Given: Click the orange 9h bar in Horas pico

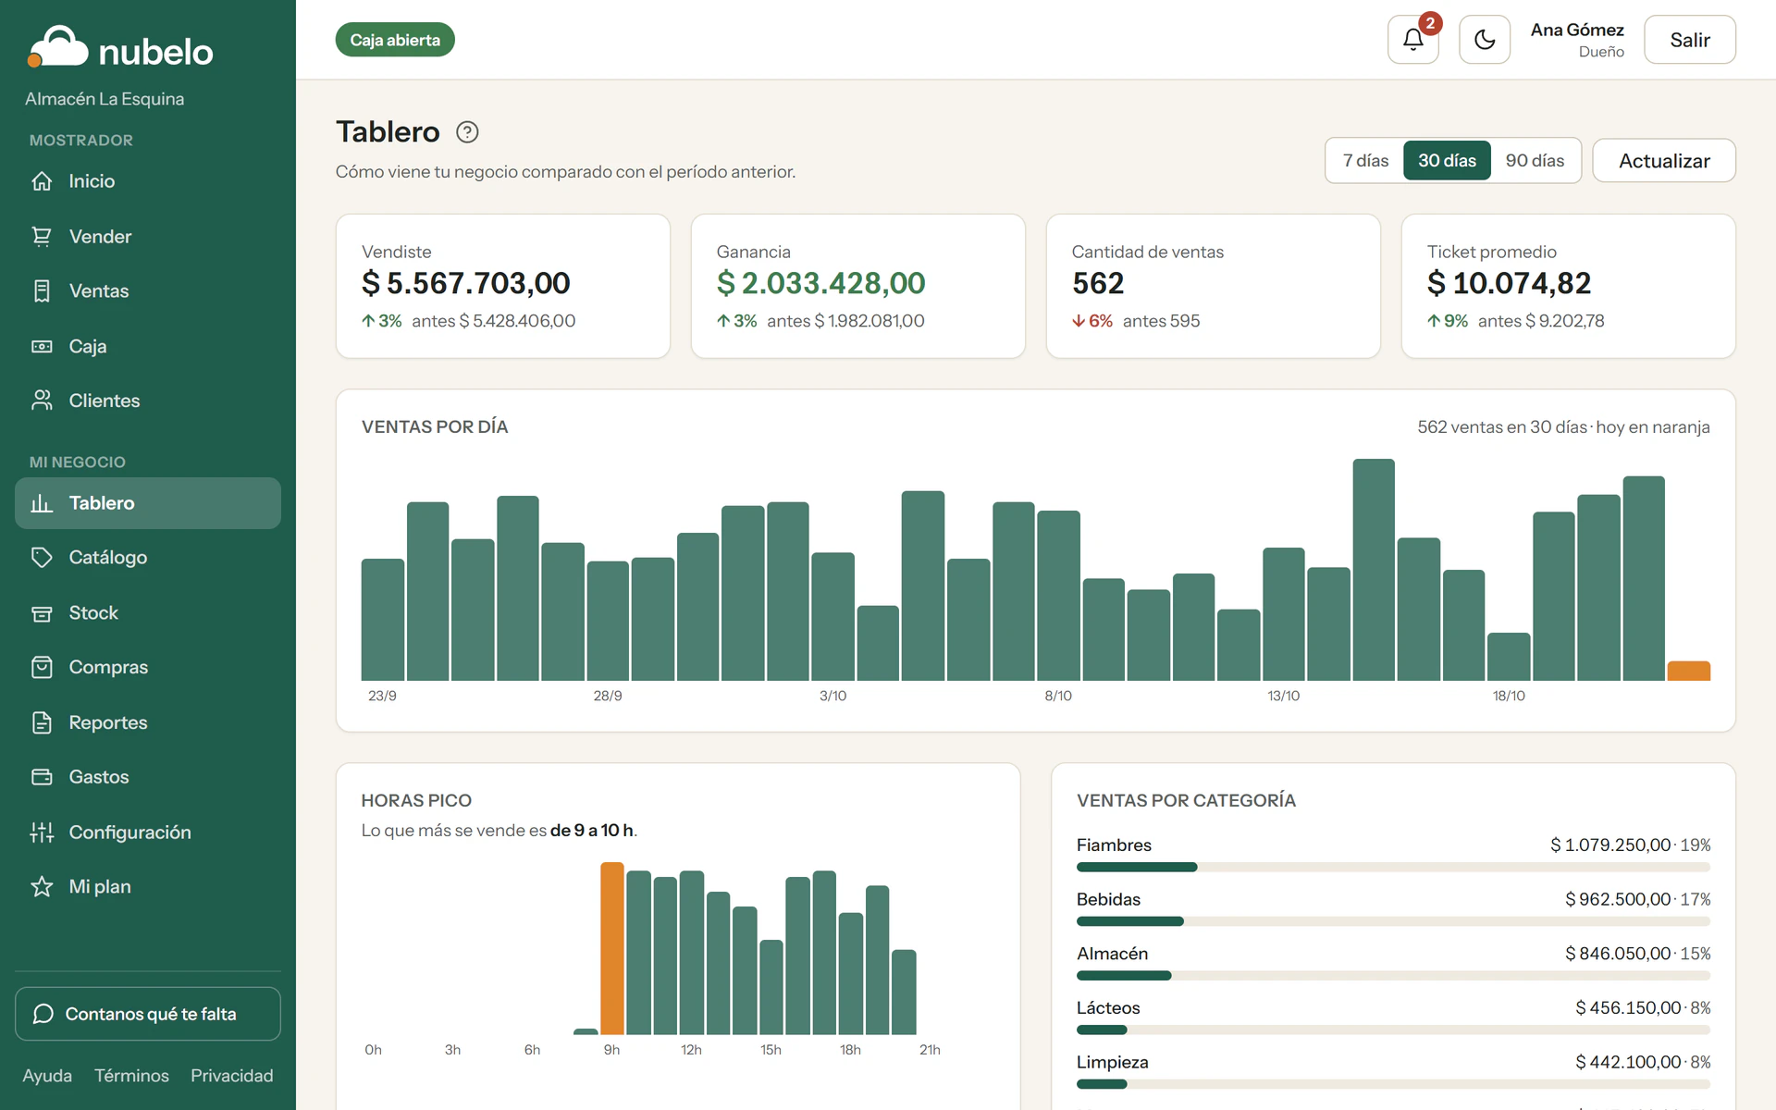Looking at the screenshot, I should 612,948.
